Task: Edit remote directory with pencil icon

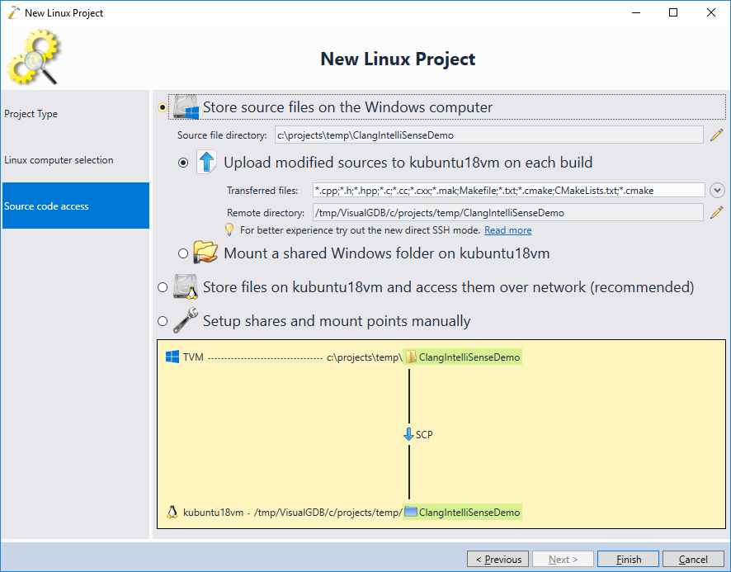Action: click(716, 213)
